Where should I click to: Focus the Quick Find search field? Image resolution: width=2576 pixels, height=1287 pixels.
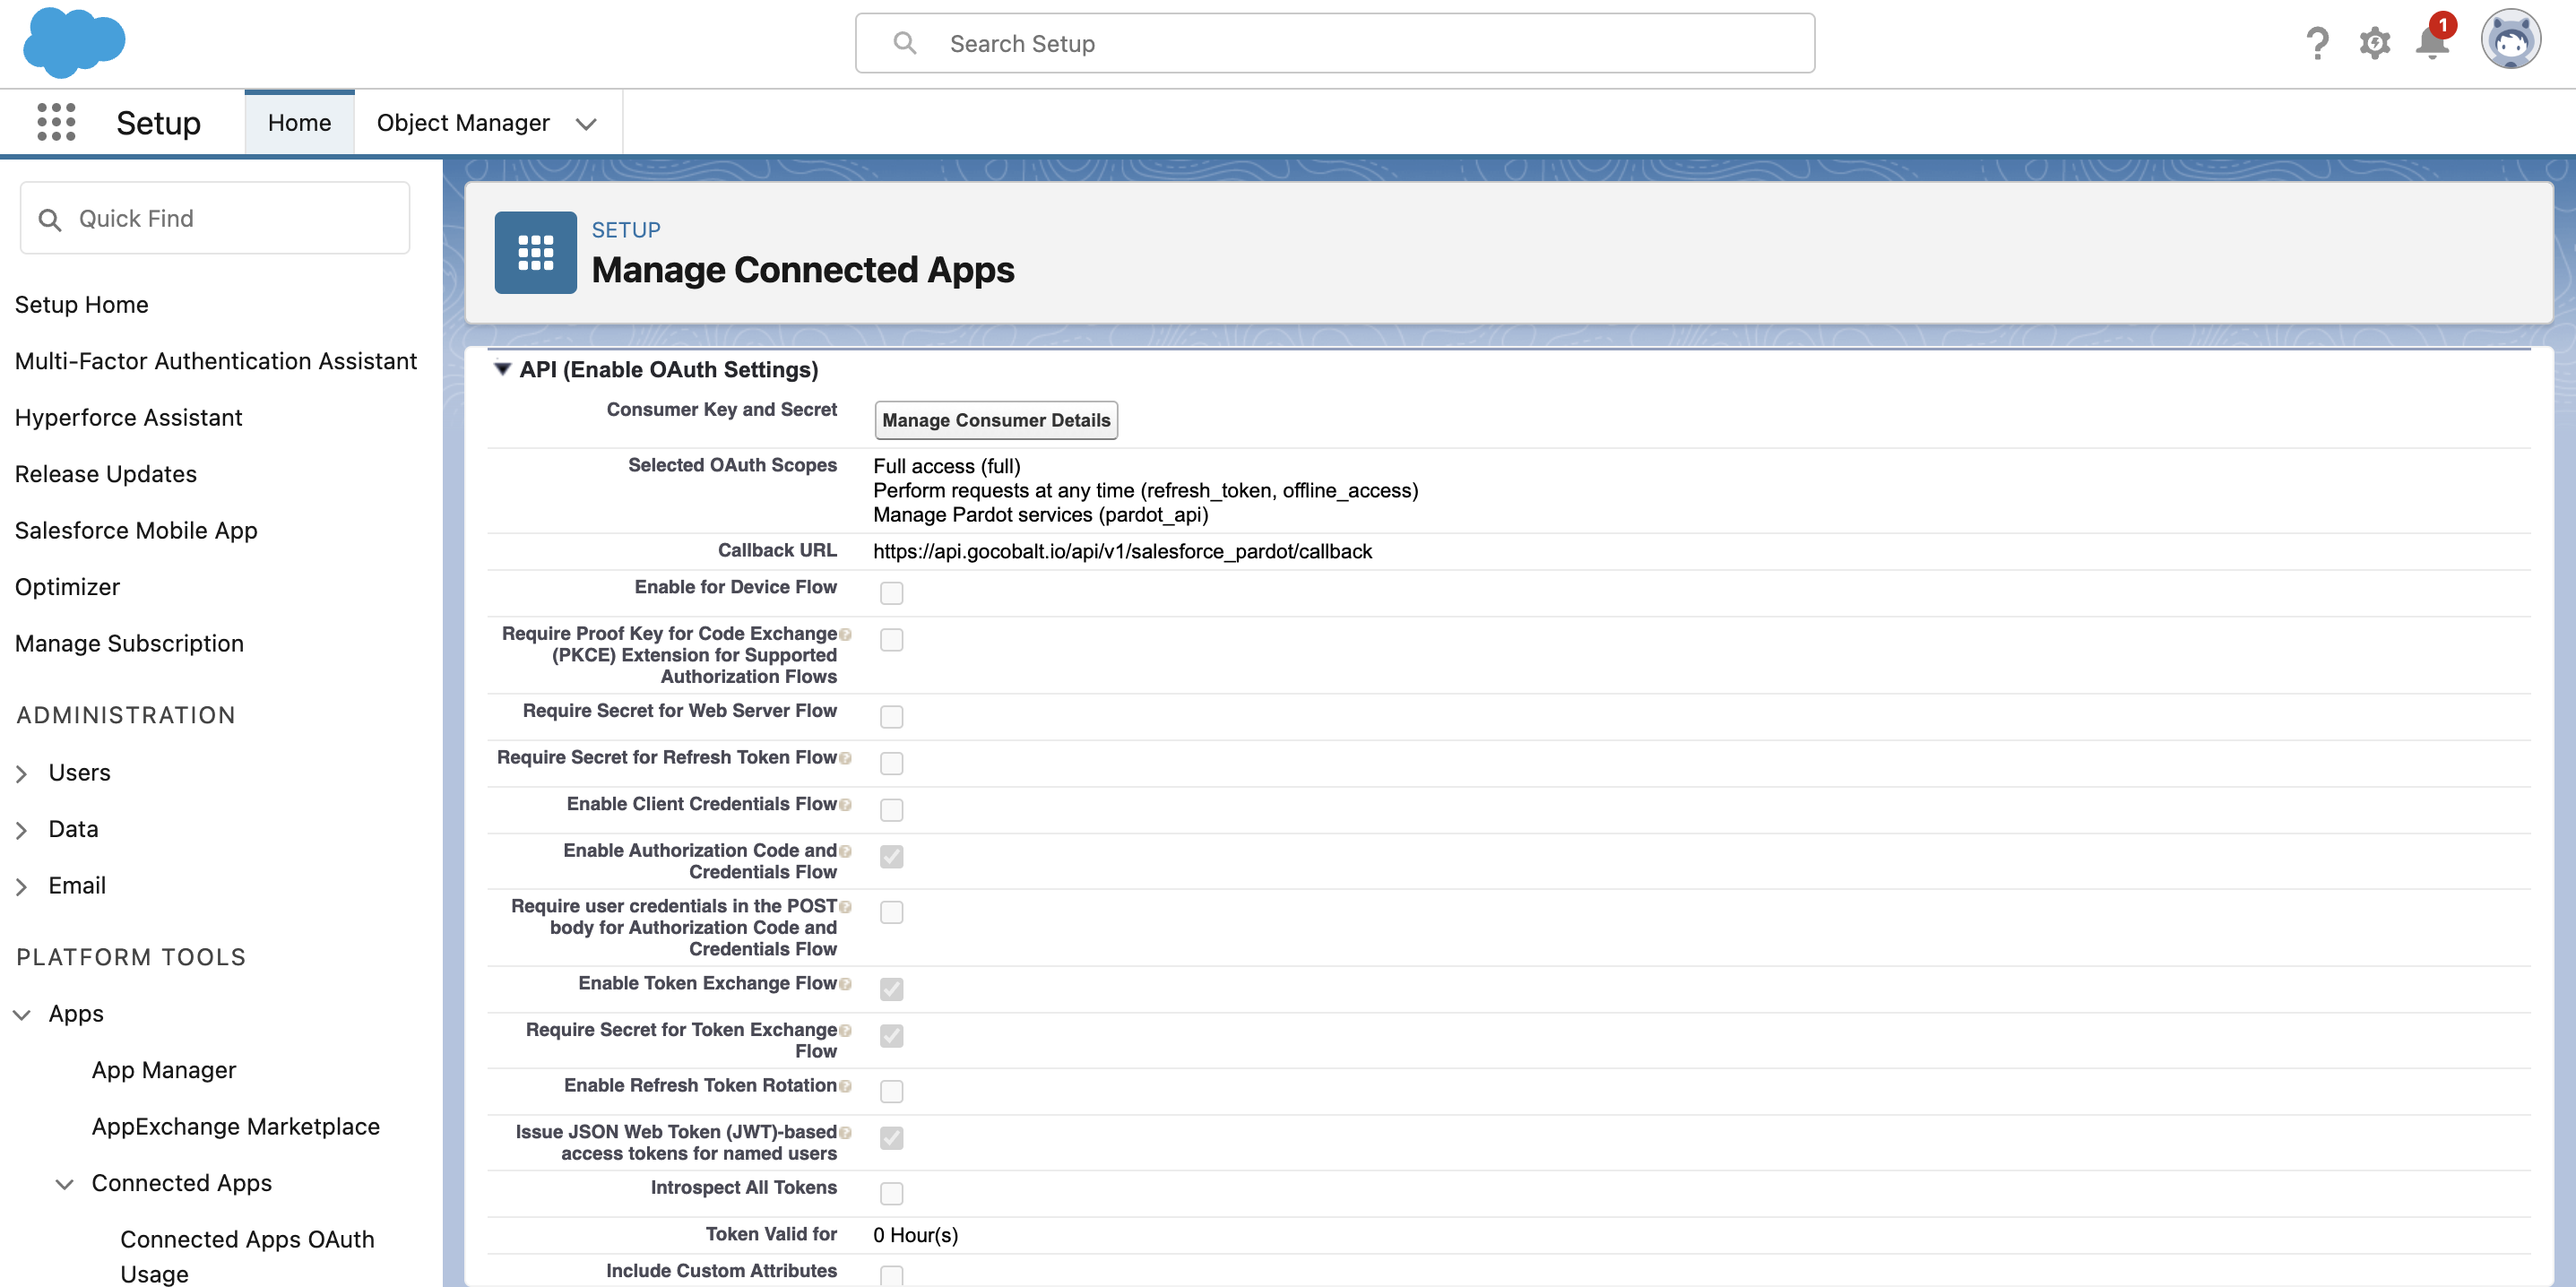pyautogui.click(x=215, y=218)
